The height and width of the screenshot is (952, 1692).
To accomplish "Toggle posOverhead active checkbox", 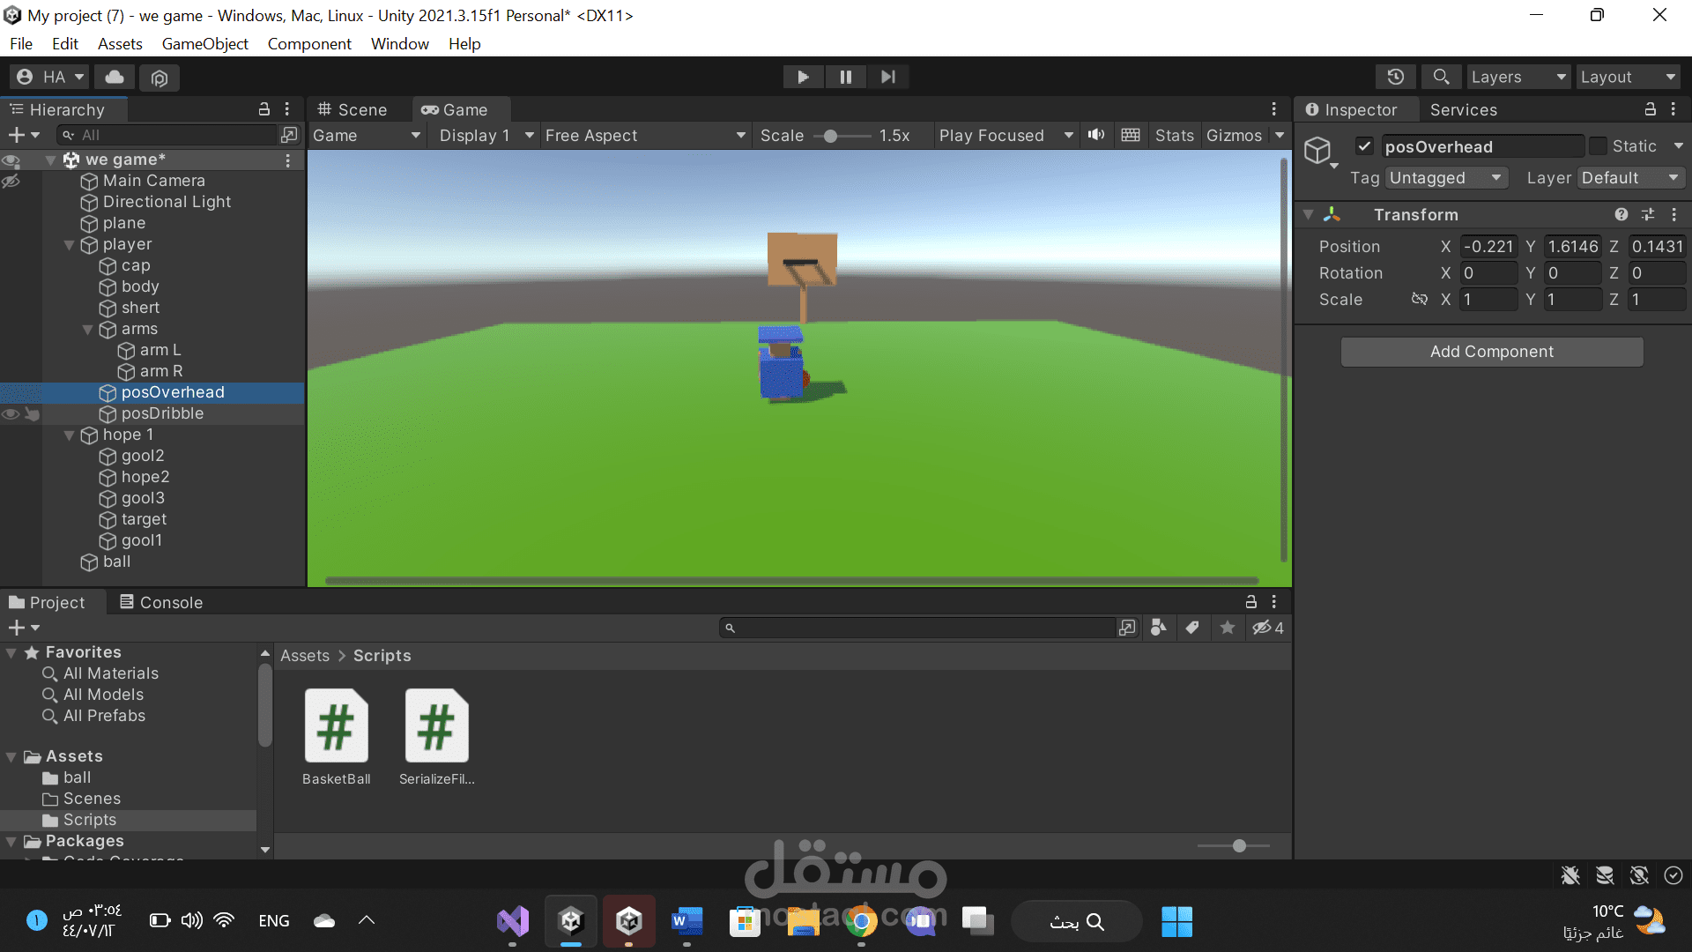I will point(1364,146).
